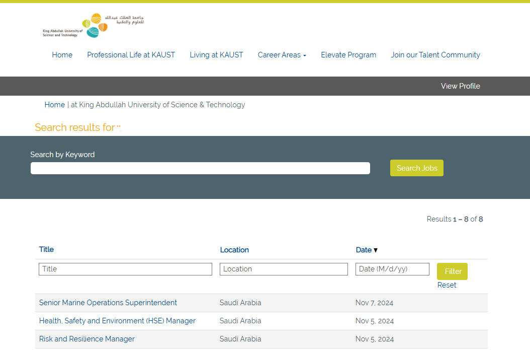This screenshot has height=350, width=530.
Task: Select Join our Talent Community
Action: tap(435, 55)
